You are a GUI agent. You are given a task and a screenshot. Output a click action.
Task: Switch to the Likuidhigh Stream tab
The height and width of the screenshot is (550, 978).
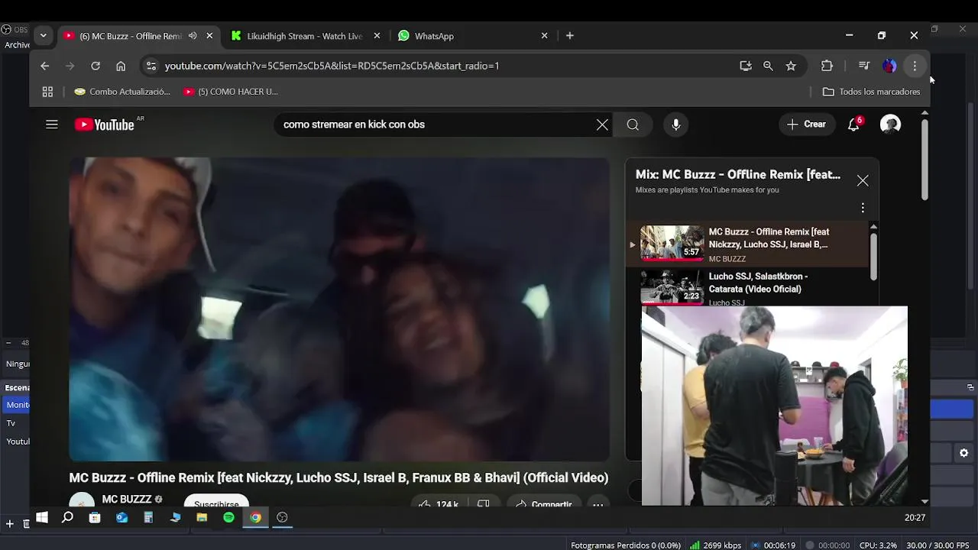coord(303,36)
